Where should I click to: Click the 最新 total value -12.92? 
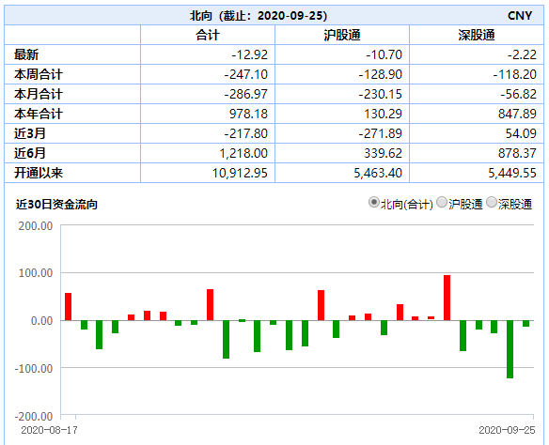coord(250,54)
